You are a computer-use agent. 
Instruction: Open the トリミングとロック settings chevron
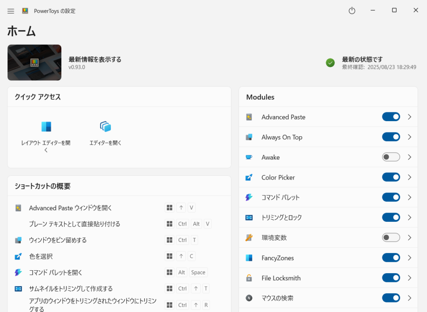pyautogui.click(x=409, y=217)
